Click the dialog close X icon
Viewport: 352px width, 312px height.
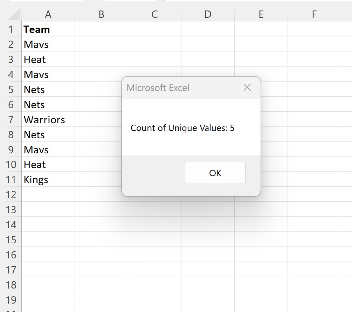click(x=247, y=88)
